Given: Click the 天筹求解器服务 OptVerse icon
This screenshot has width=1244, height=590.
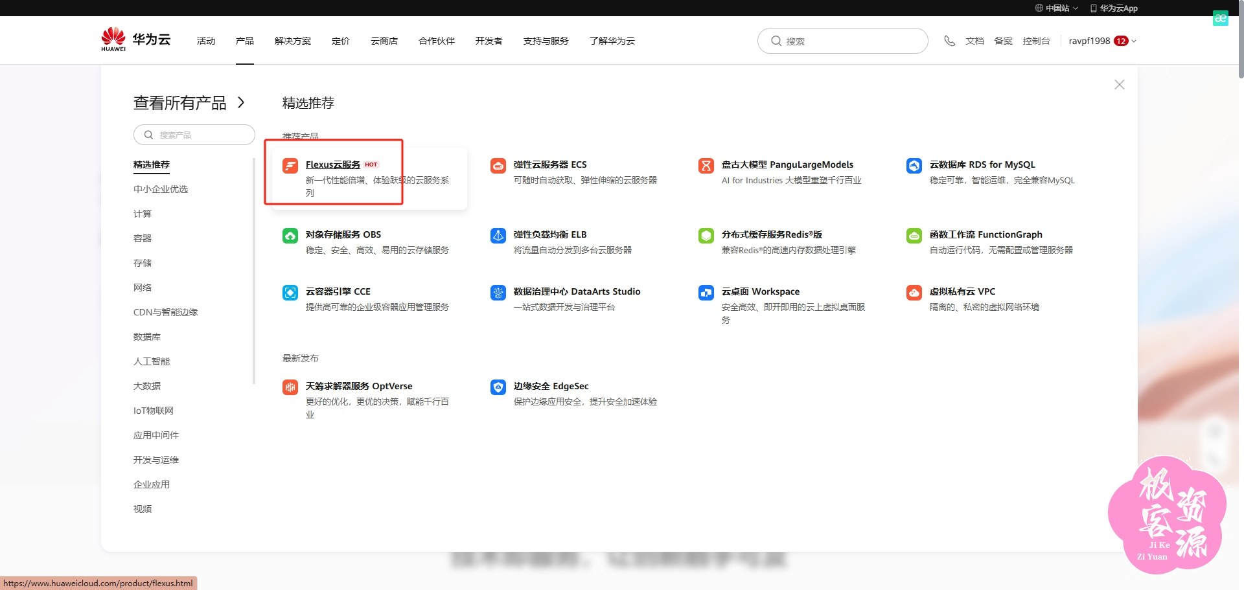Looking at the screenshot, I should [x=290, y=387].
